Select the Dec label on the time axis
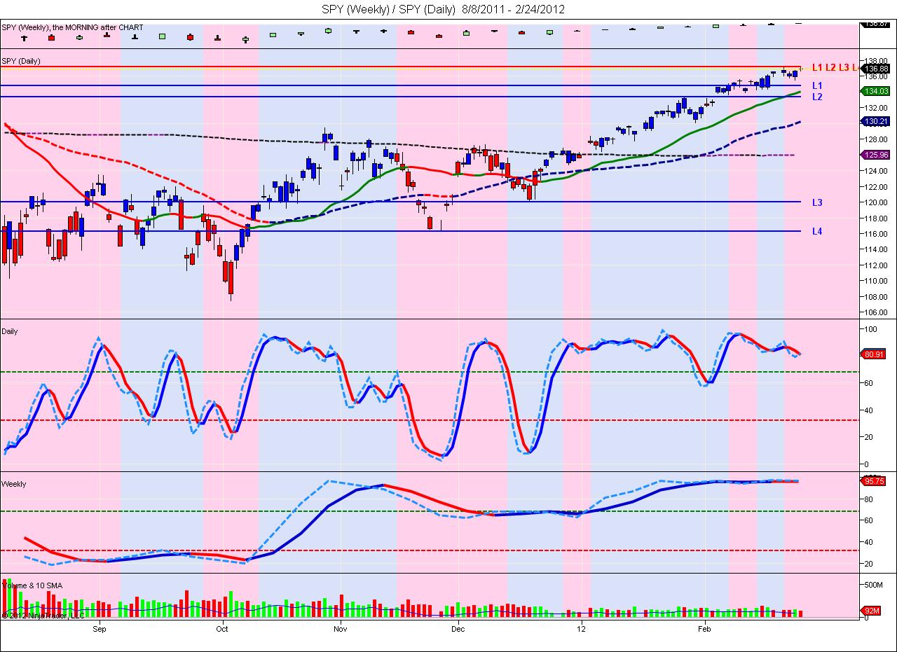The height and width of the screenshot is (652, 897). click(x=457, y=630)
